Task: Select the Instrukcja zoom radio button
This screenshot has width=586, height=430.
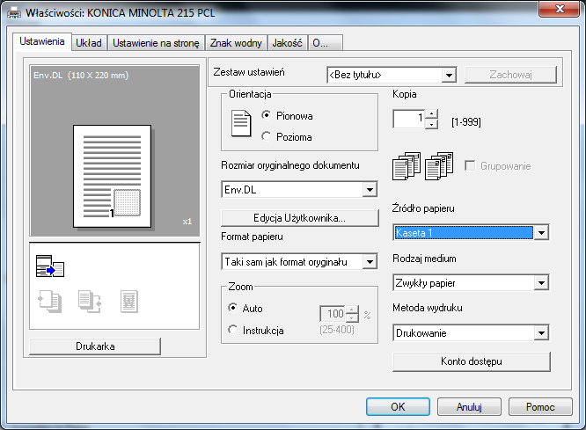Action: [232, 330]
